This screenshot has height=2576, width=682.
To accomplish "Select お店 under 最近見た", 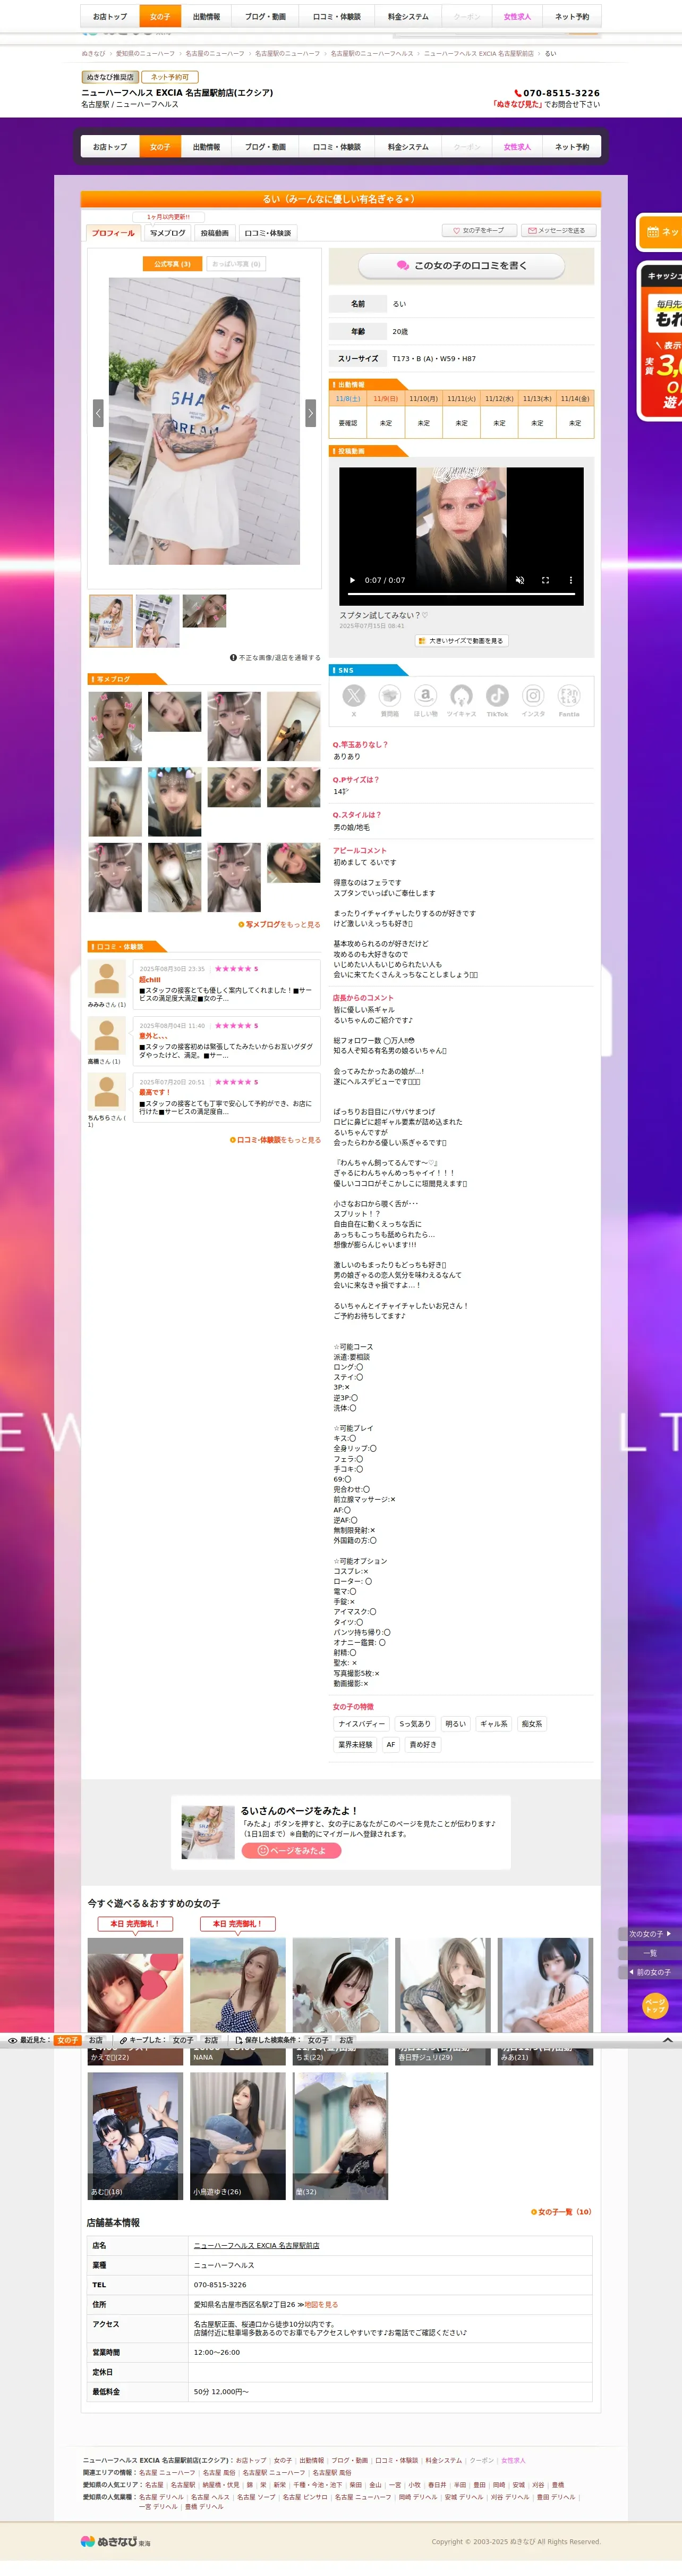I will point(96,2040).
